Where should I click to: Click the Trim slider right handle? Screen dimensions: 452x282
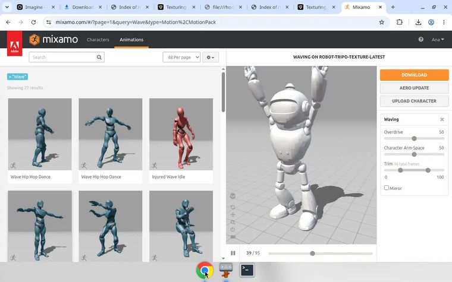point(428,170)
